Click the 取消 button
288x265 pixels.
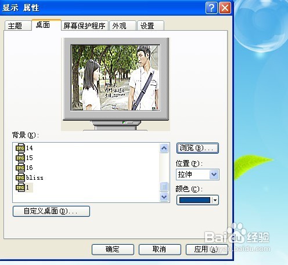[160, 249]
